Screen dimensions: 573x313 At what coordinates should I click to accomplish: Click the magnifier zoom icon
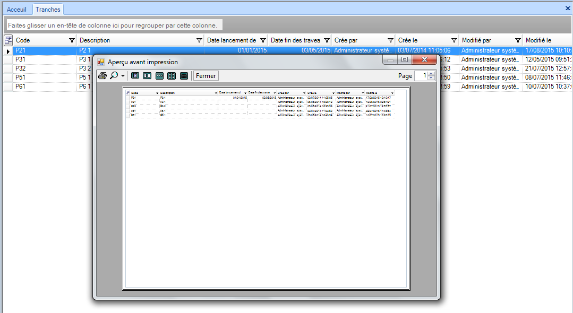114,76
